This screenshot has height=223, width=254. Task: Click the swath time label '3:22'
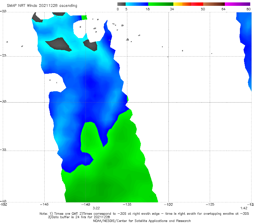tap(96, 208)
